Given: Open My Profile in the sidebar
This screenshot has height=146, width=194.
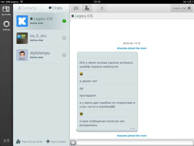Looking at the screenshot, I should tap(6, 11).
